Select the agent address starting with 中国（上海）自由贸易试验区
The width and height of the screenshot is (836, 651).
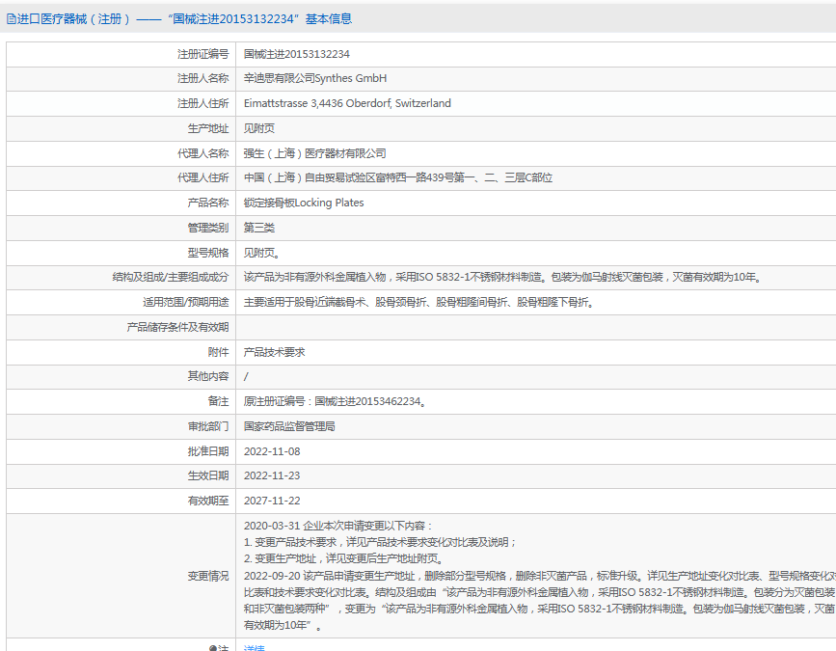coord(397,177)
